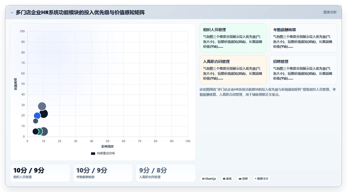Select the topmost large gray bubble near 30
This screenshot has width=347, height=192.
[x=42, y=106]
